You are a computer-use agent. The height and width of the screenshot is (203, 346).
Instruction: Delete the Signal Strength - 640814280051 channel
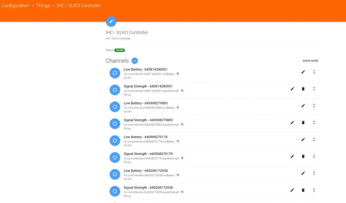[x=303, y=89]
